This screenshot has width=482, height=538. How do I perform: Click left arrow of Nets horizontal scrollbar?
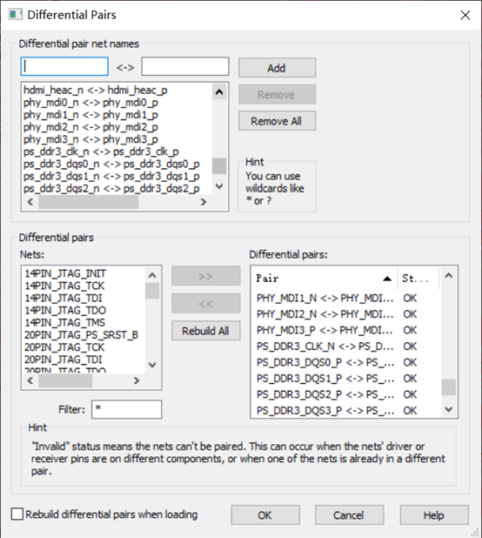(x=30, y=380)
